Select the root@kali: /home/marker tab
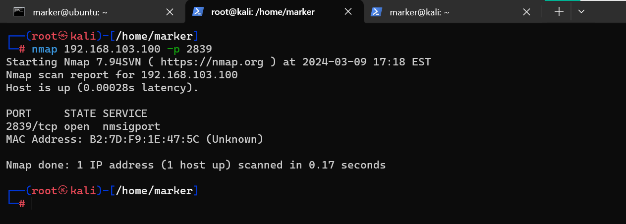This screenshot has height=224, width=626. (x=263, y=12)
